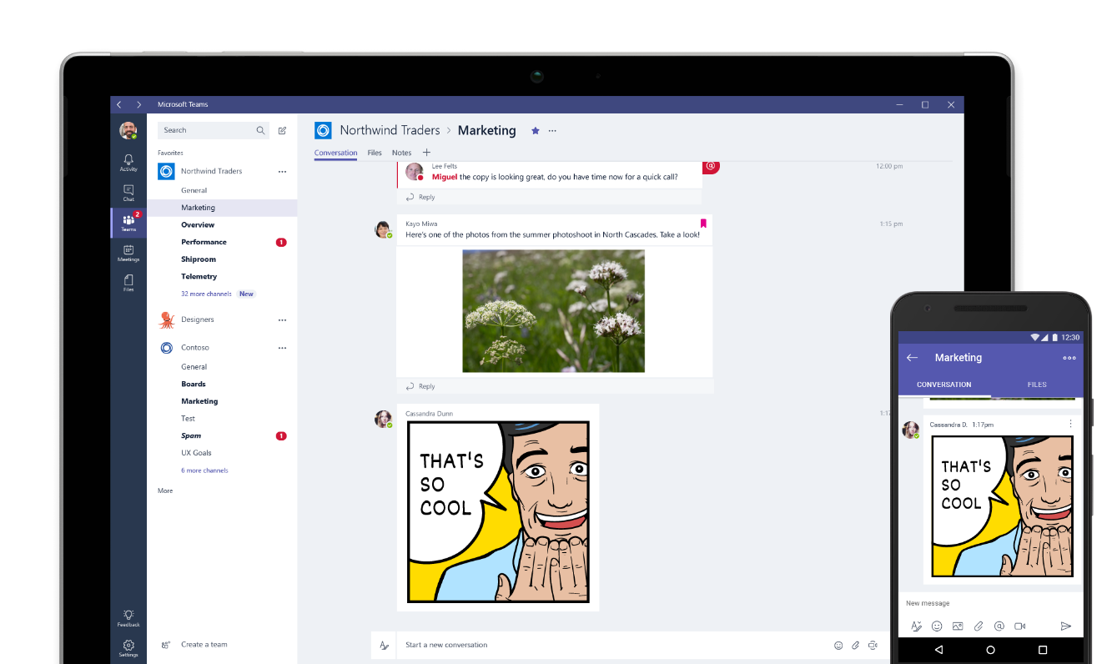This screenshot has width=1117, height=664.
Task: Click the Designers team octopus icon
Action: click(166, 319)
